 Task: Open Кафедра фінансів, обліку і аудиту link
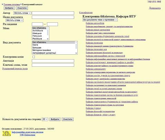tap(101, 115)
